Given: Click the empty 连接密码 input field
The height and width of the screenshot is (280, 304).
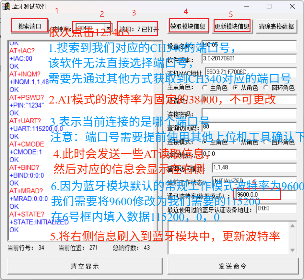Looking at the screenshot, I should [x=249, y=113].
